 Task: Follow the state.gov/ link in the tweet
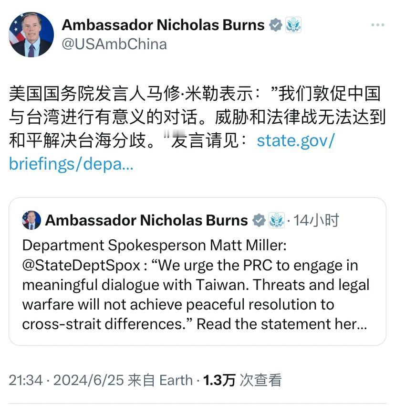296,141
